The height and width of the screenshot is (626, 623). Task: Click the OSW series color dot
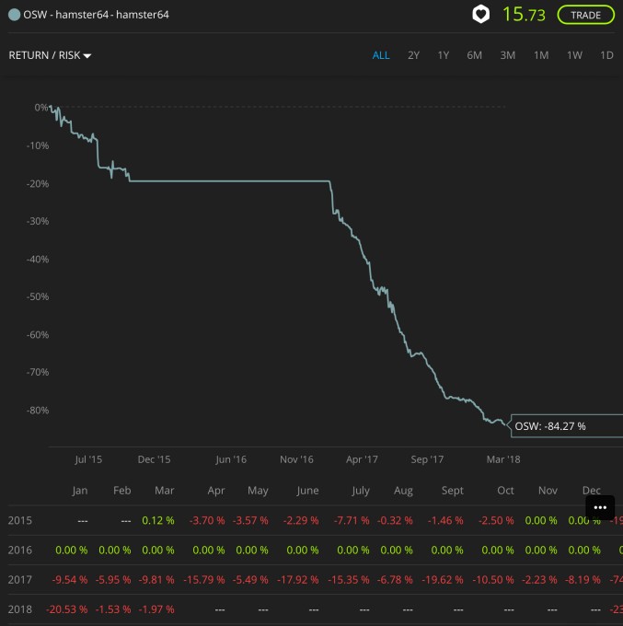(x=14, y=15)
